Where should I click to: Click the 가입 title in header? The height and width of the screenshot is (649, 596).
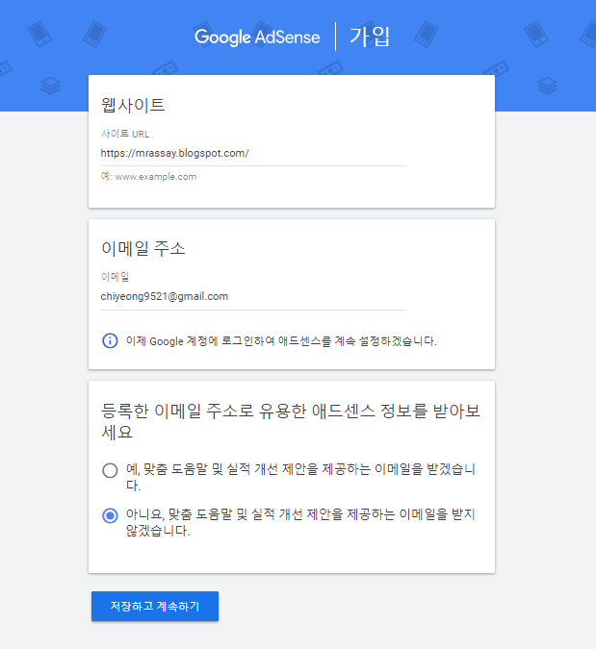(370, 37)
